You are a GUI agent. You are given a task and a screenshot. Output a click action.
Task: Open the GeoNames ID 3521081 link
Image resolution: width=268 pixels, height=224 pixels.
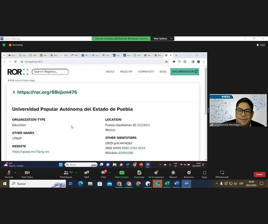[x=143, y=125]
